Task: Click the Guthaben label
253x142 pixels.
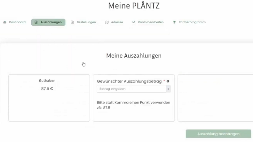Action: tap(47, 81)
